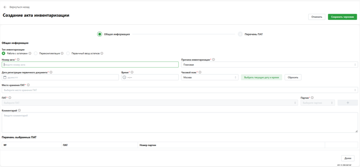The width and height of the screenshot is (360, 167).
Task: Show info tooltip for Место хранения ПАТ
Action: pos(28,85)
